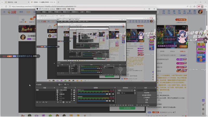This screenshot has width=208, height=117.
Task: Remove the selected source with the minus icon
Action: [61, 102]
